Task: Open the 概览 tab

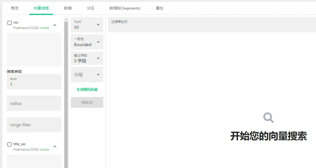Action: pyautogui.click(x=14, y=8)
